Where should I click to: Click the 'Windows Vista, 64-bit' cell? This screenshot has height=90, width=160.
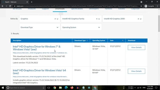(99, 71)
